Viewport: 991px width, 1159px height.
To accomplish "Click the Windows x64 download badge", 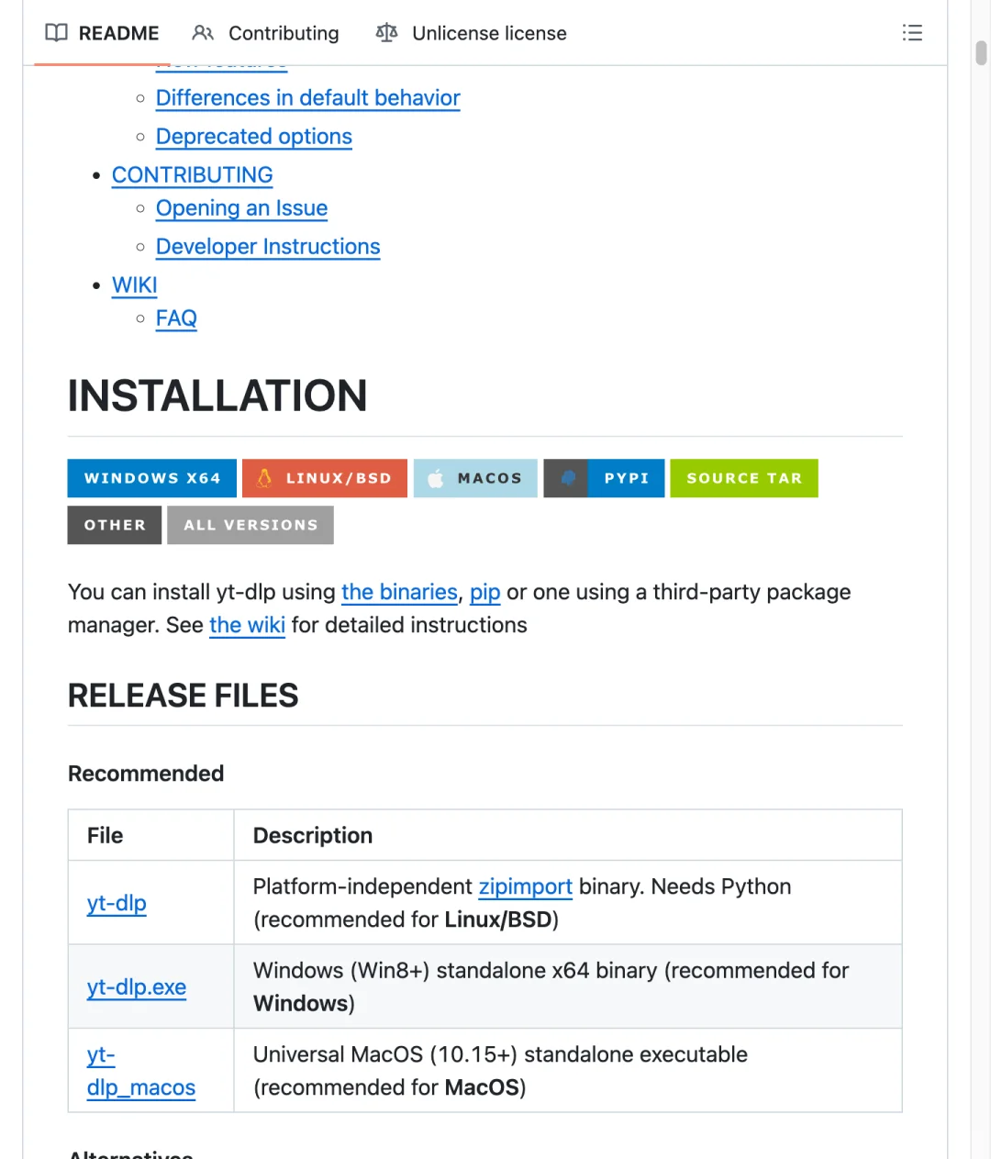I will (152, 478).
